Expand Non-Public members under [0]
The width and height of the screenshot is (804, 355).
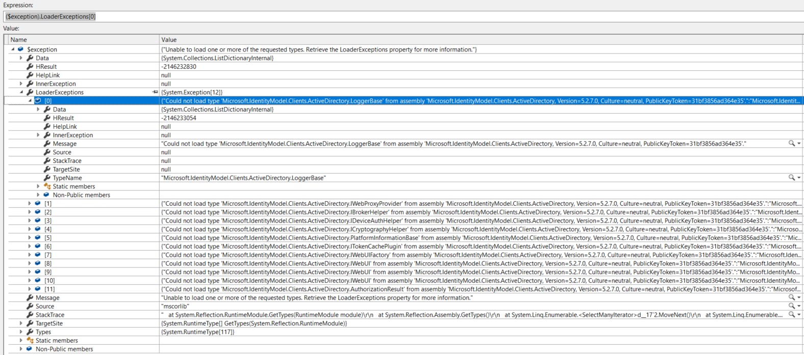[x=38, y=195]
